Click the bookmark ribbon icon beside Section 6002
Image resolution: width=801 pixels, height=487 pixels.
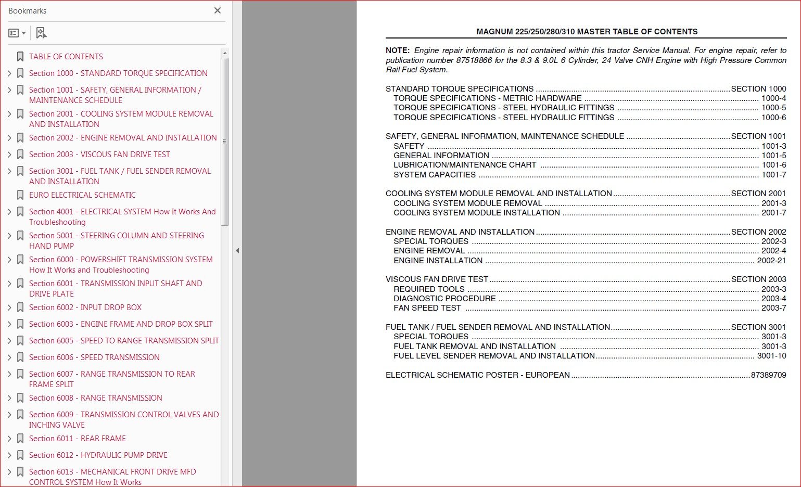20,307
